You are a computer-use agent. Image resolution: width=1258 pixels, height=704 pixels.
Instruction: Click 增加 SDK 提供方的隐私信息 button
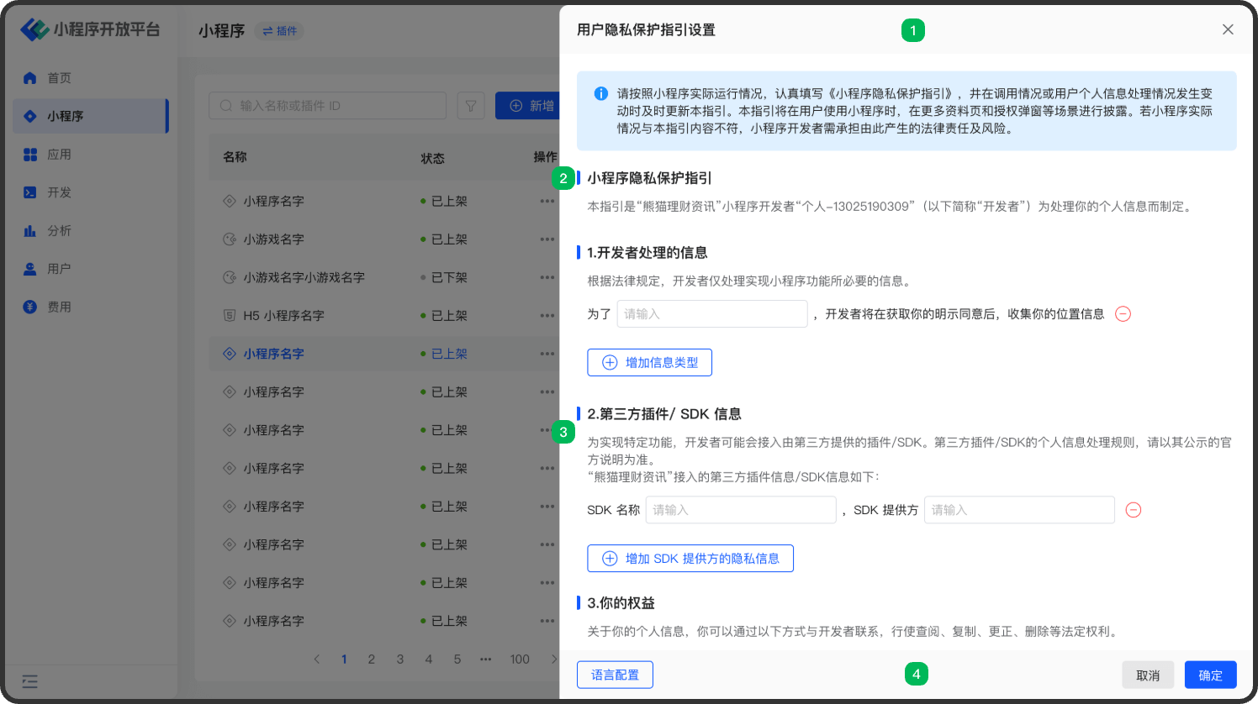[x=690, y=559]
